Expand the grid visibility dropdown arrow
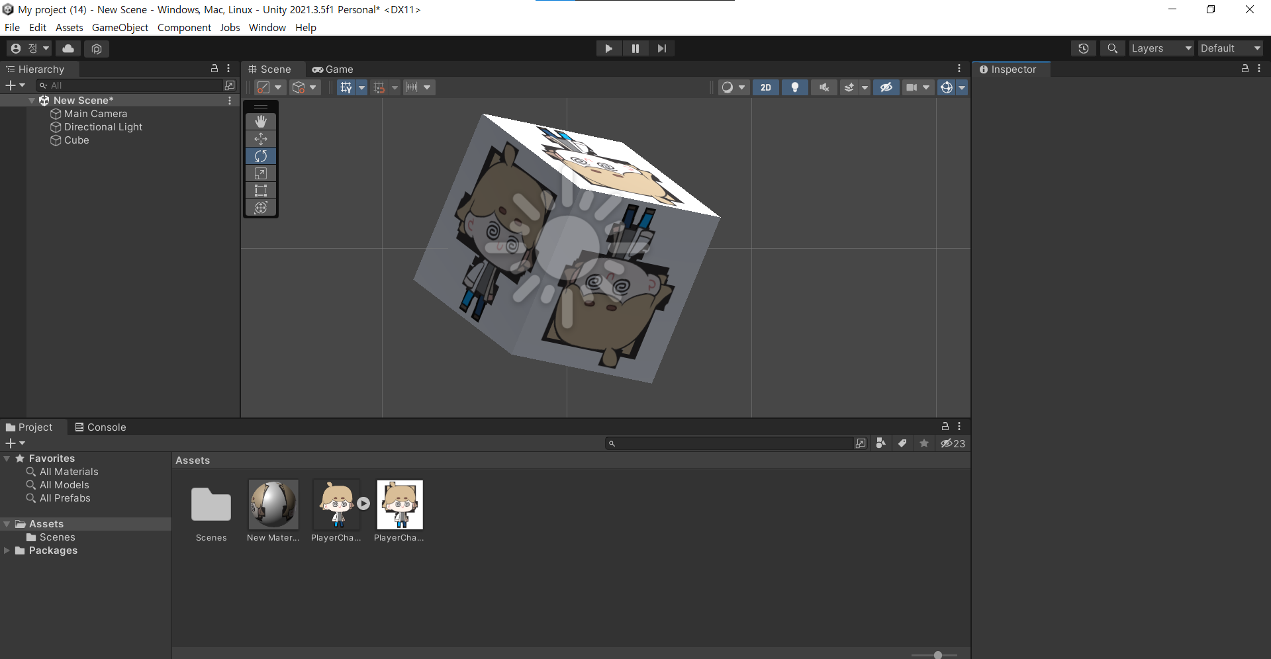Screen dimensions: 1271x659 361,87
